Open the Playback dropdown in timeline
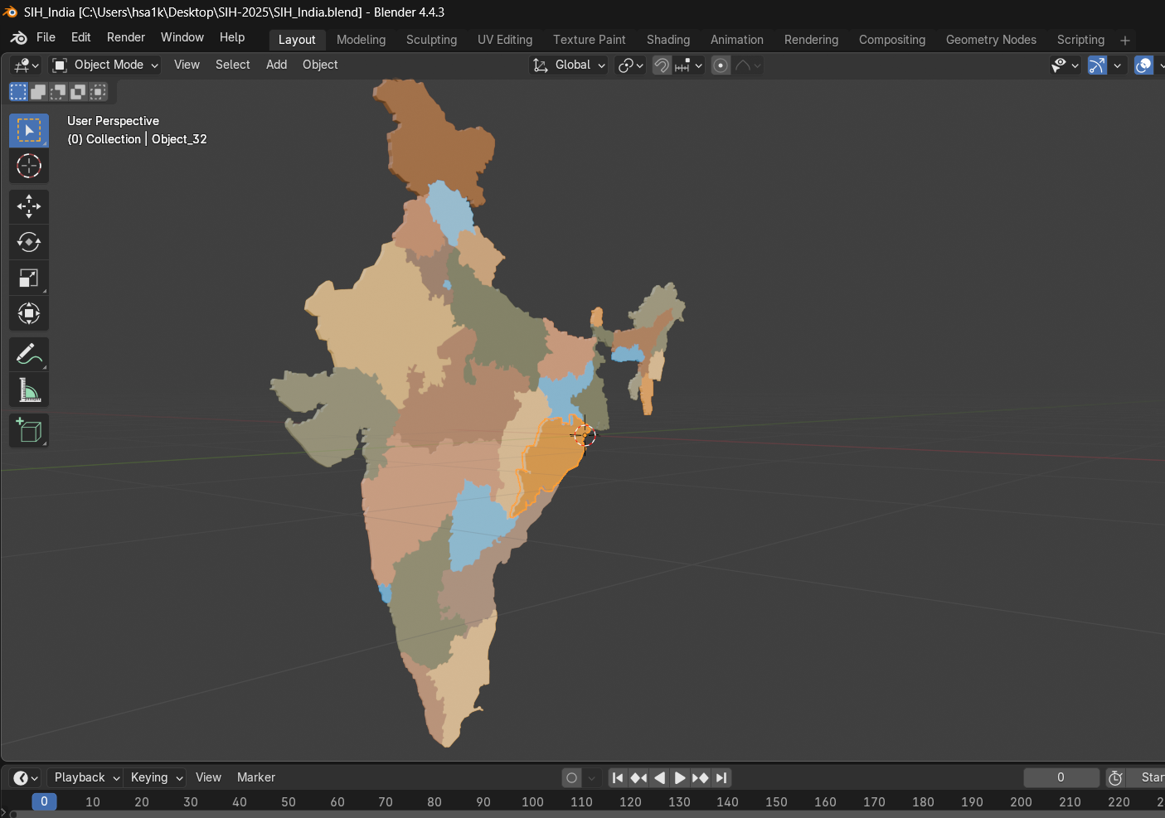 (86, 777)
